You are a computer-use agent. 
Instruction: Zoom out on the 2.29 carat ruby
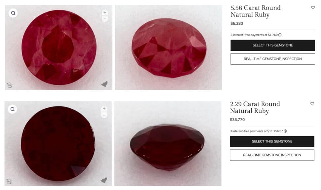[104, 115]
